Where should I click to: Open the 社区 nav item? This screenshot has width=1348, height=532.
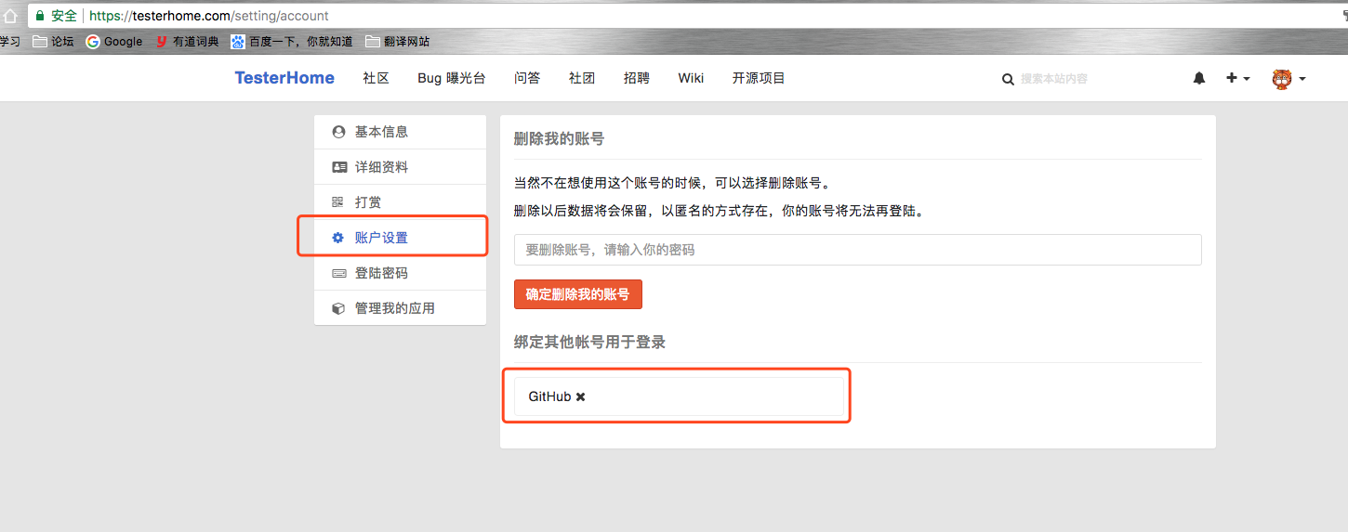click(377, 78)
